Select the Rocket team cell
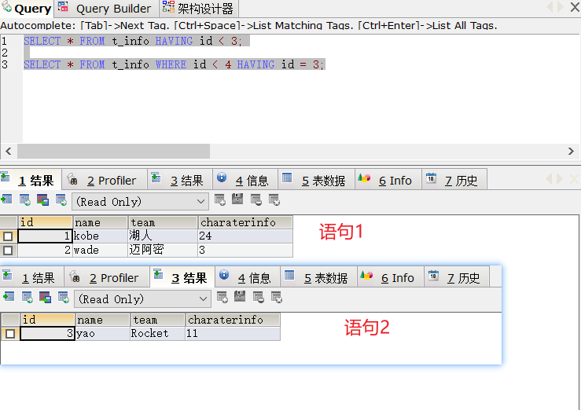 (x=157, y=333)
